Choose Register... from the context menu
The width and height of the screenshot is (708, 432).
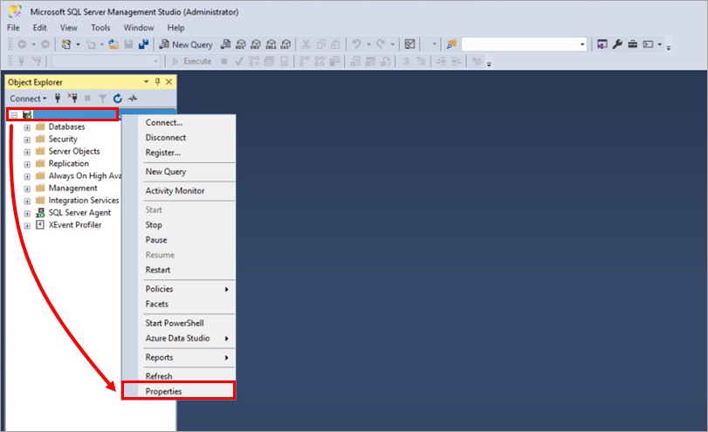(x=179, y=153)
